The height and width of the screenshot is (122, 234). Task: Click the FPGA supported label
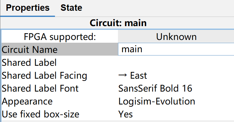pyautogui.click(x=60, y=37)
